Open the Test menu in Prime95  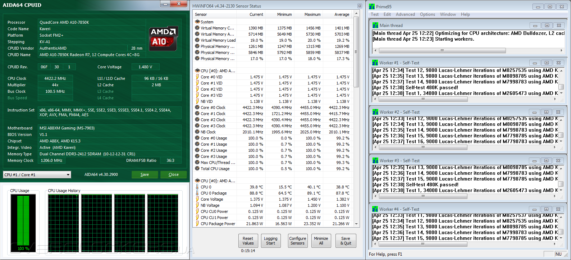[375, 14]
